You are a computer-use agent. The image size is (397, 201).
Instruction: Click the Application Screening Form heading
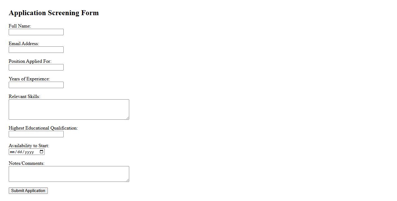tap(54, 13)
